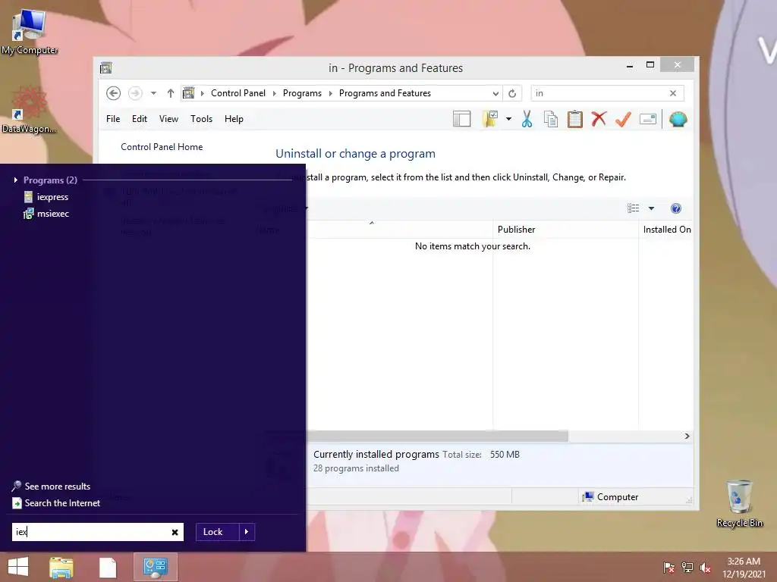Click the network tray icon
This screenshot has height=582, width=777.
click(x=687, y=568)
